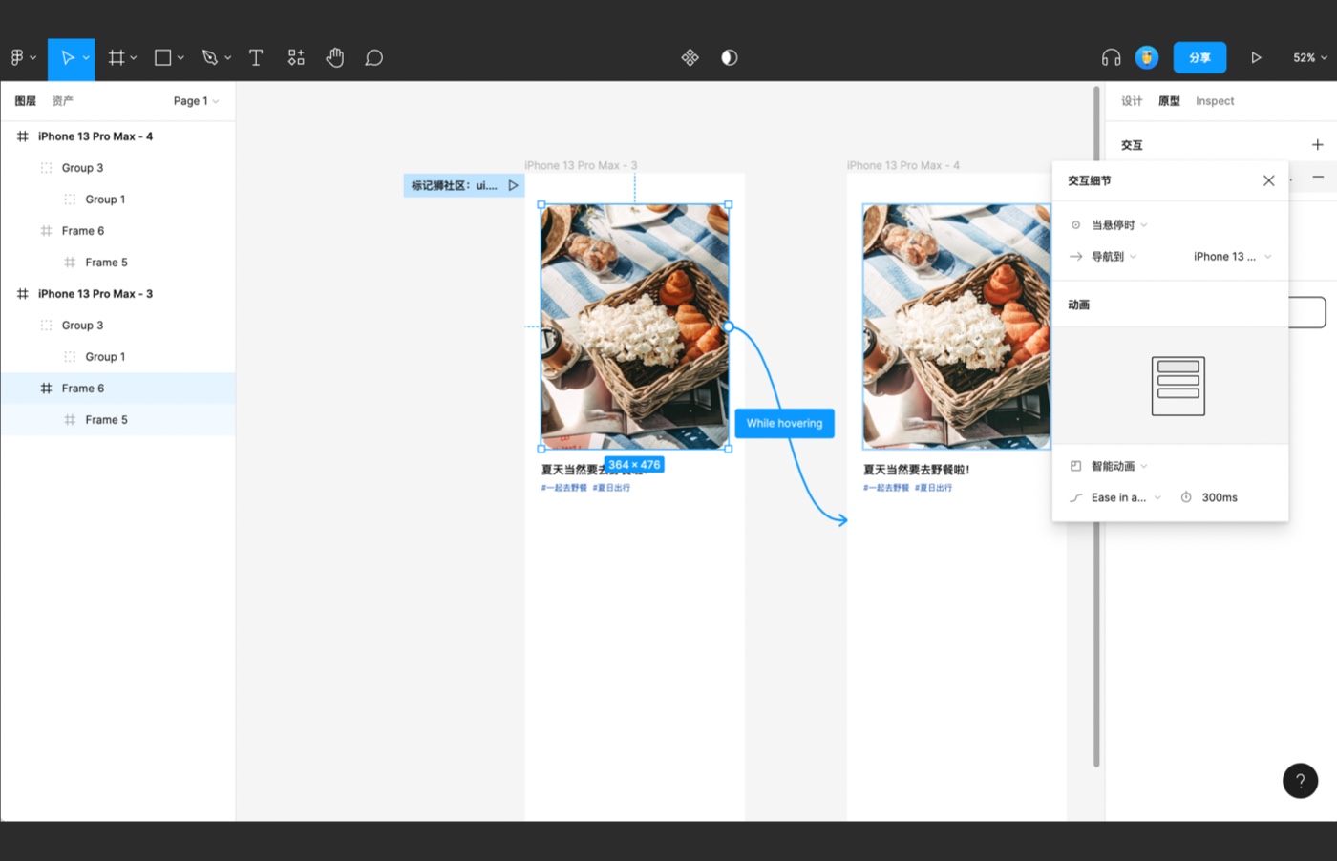This screenshot has height=861, width=1337.
Task: Click the title text in frame 4
Action: 916,470
